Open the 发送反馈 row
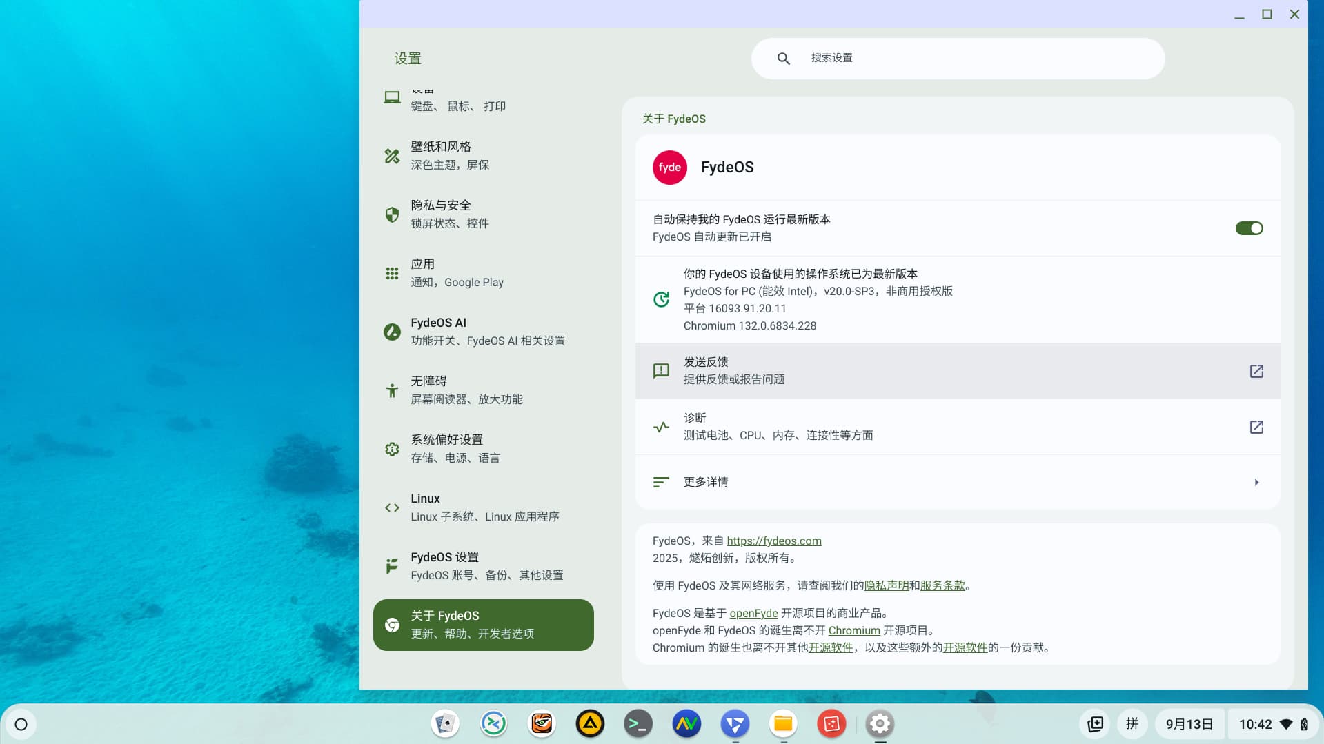Image resolution: width=1324 pixels, height=744 pixels. tap(957, 371)
